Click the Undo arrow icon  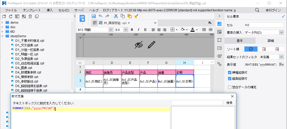point(101,16)
